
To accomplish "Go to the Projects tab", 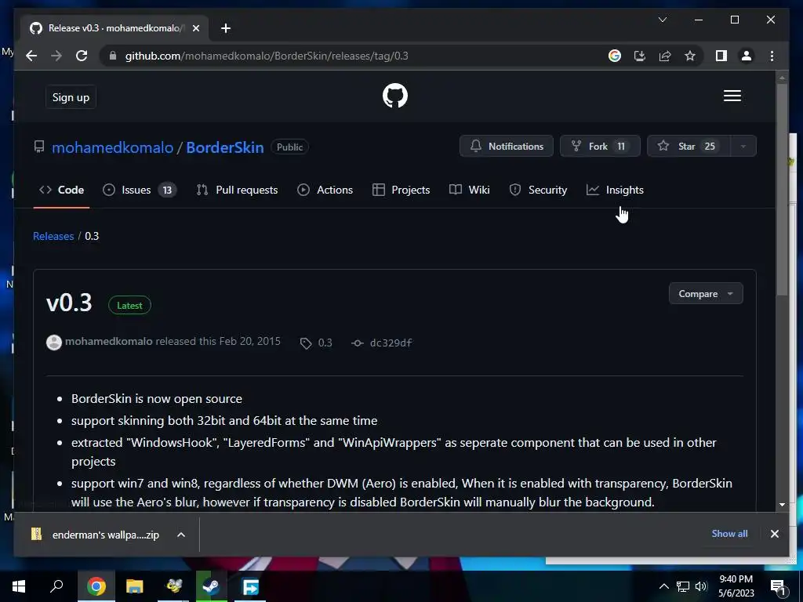I will coord(401,190).
